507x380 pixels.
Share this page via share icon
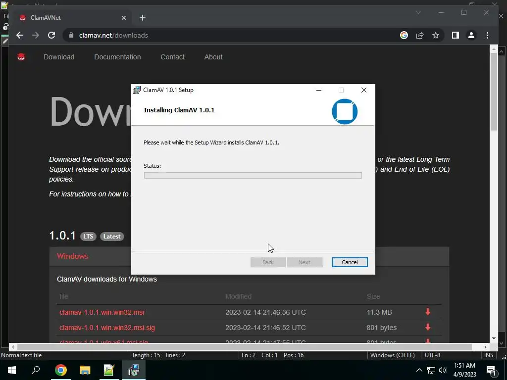click(x=420, y=35)
